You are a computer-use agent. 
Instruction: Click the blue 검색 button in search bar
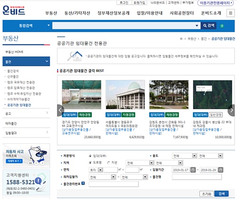tap(209, 26)
